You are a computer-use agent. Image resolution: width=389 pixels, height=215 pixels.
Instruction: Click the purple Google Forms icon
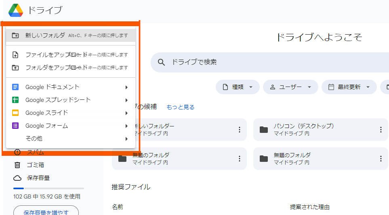point(15,126)
